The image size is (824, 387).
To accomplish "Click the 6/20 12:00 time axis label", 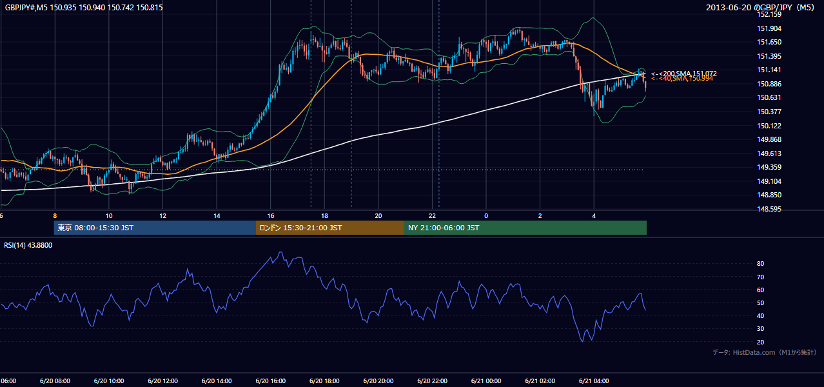I will (162, 381).
